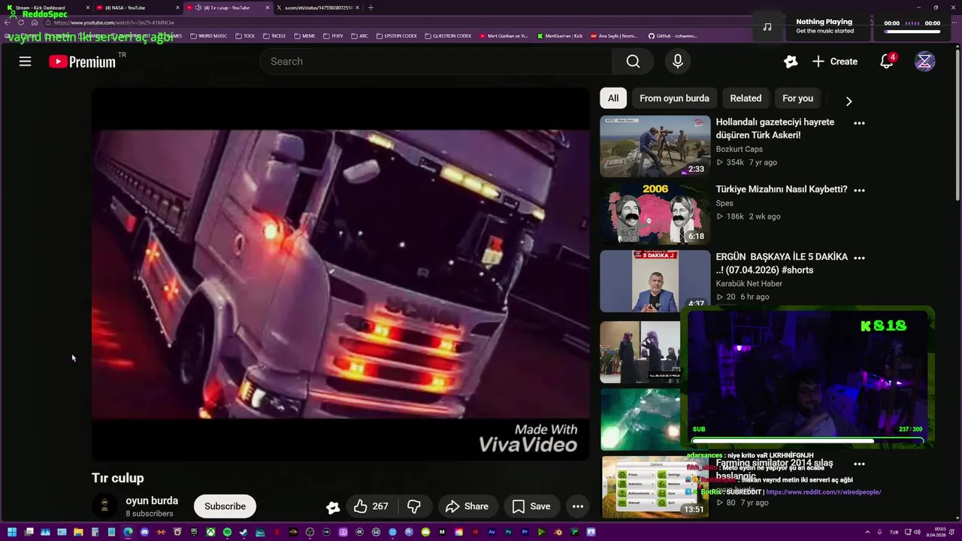Screen dimensions: 962x541
Task: Open Blender from the taskbar
Action: tap(558, 532)
